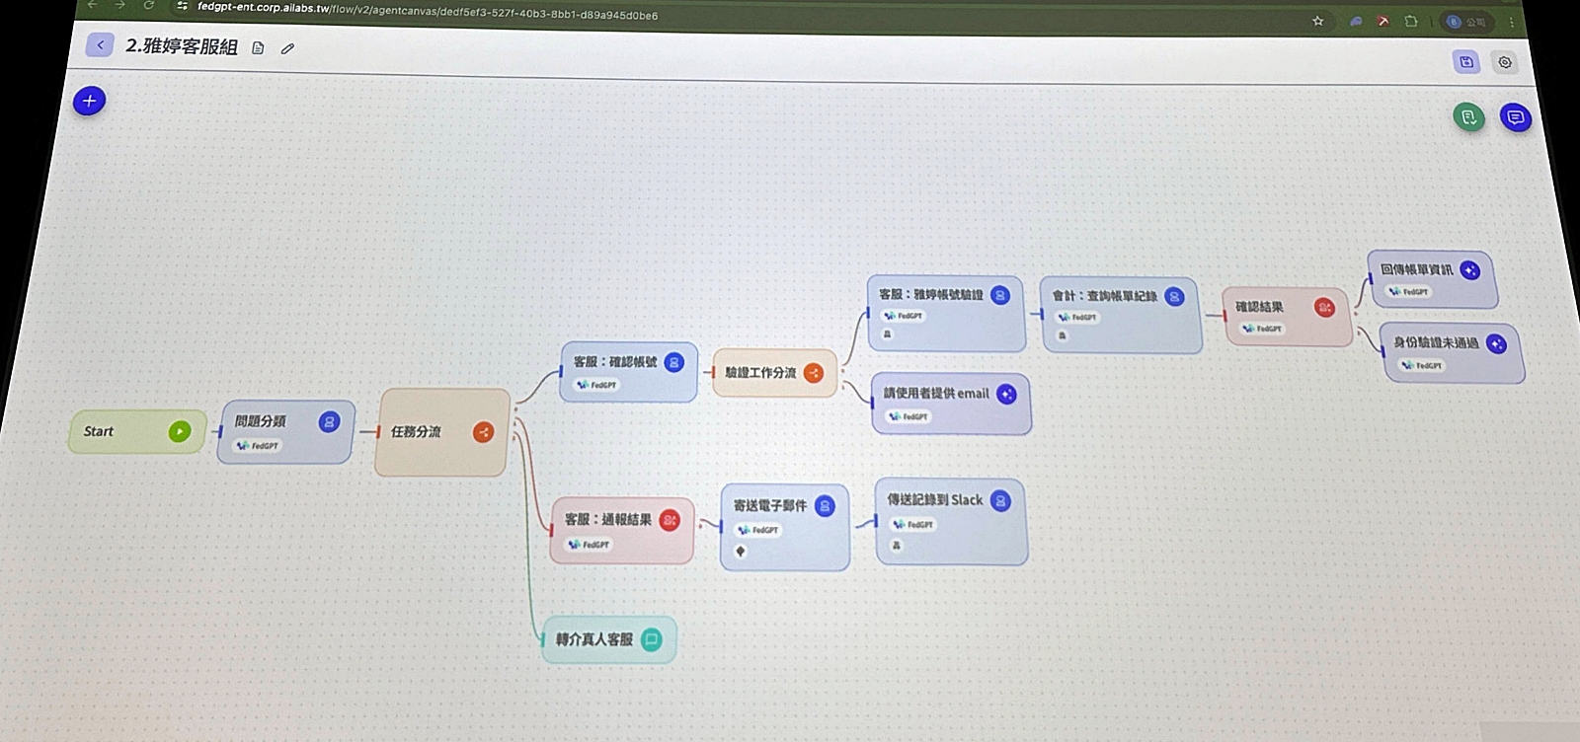Select the 請使用者提供 email node title

coord(936,394)
